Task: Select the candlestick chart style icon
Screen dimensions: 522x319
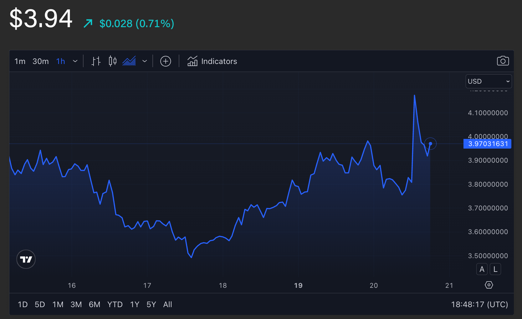Action: [112, 61]
